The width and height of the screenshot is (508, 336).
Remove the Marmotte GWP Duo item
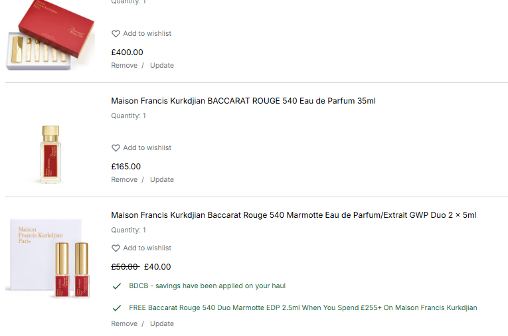coord(124,324)
